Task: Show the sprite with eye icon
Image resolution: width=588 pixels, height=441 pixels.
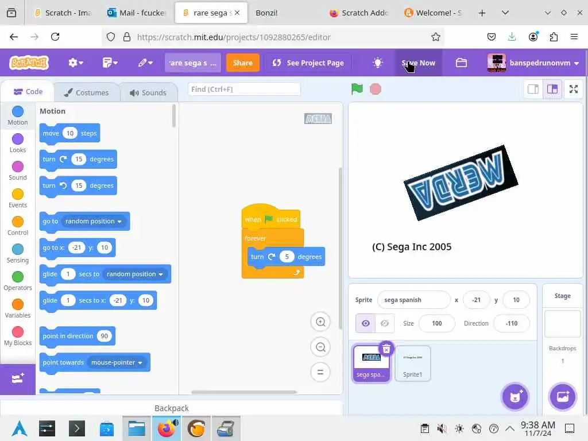Action: pos(365,323)
